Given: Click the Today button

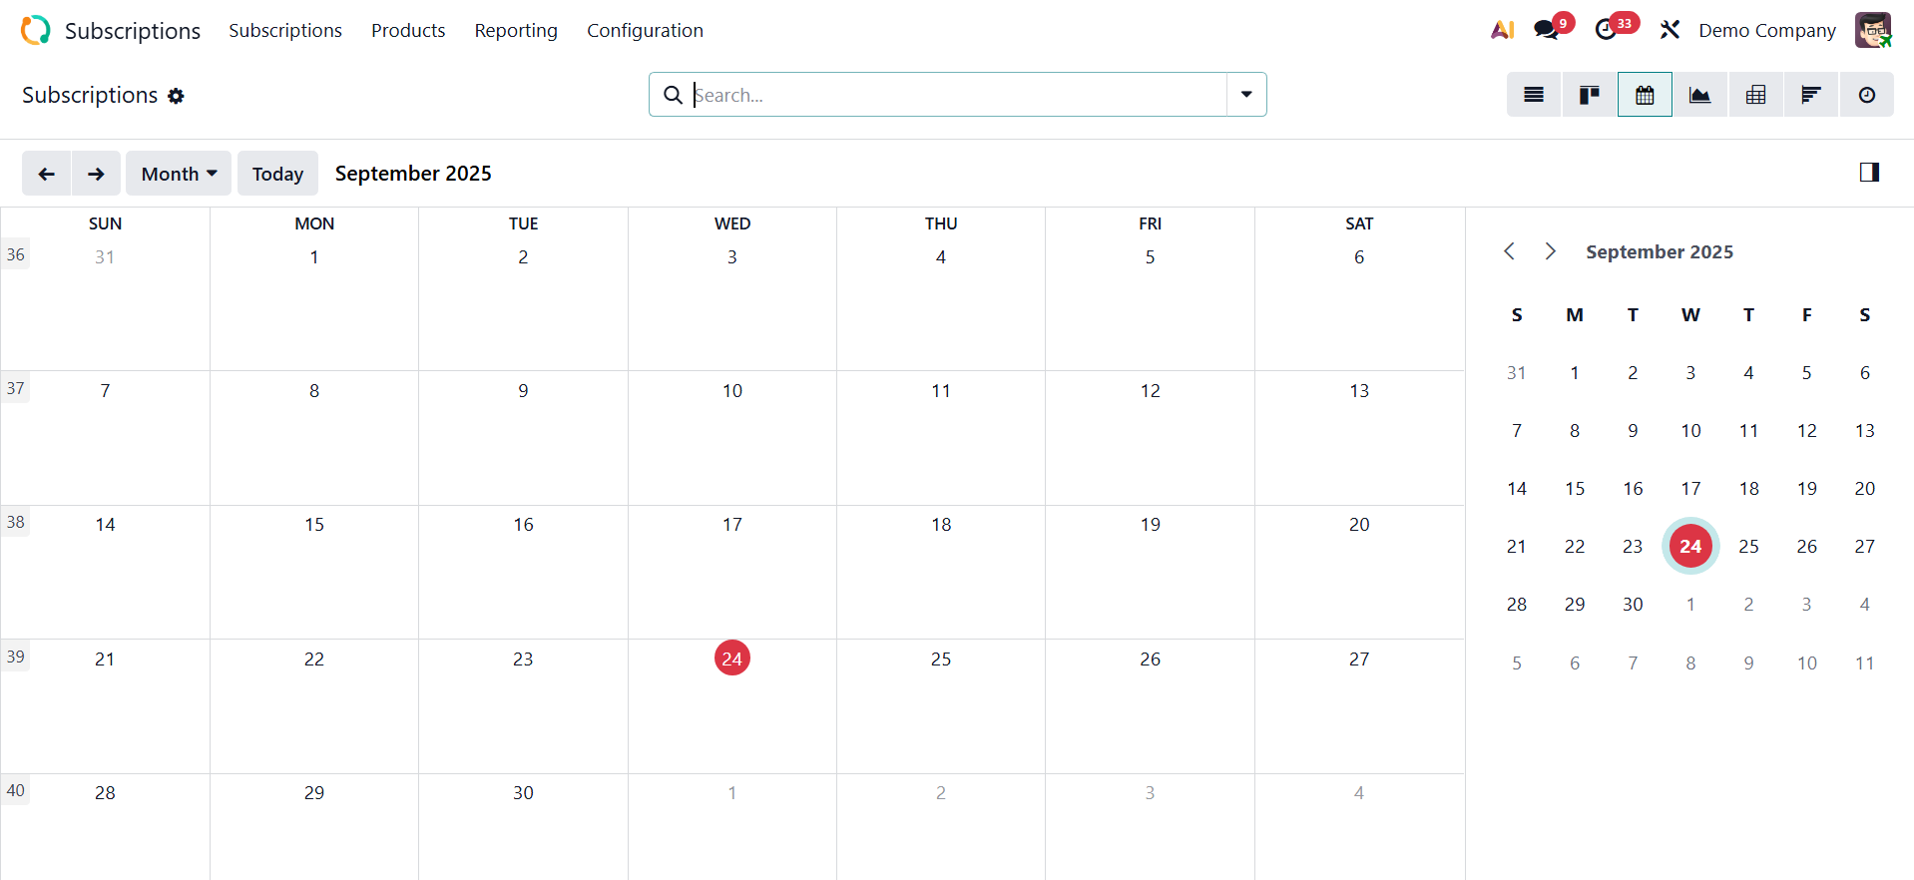Looking at the screenshot, I should 277,174.
